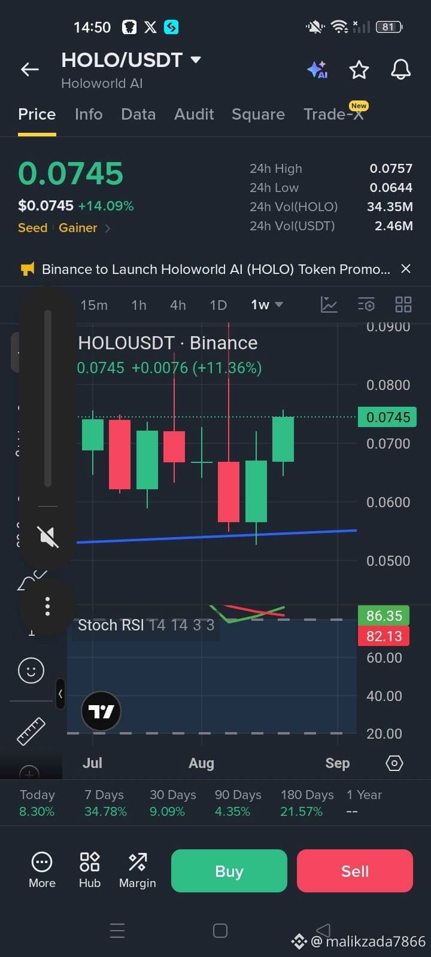The image size is (431, 957).
Task: Open price alert bell icon
Action: [x=401, y=69]
